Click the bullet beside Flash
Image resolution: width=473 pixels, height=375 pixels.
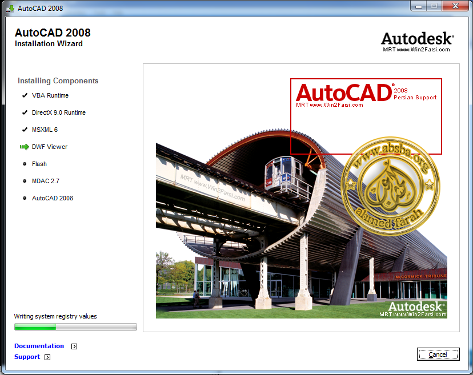(x=25, y=164)
